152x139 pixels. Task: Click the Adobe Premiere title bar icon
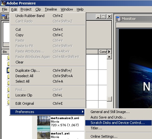3,3
